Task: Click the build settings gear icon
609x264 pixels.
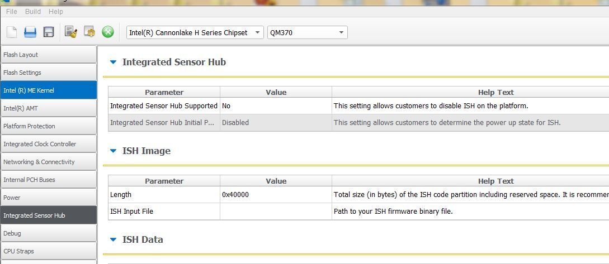Action: point(89,32)
